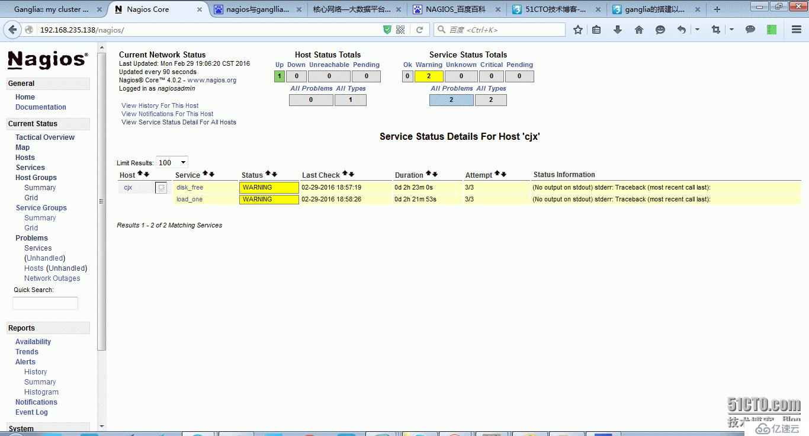Screen dimensions: 809x436
Task: Click Quick Search input field
Action: pos(46,303)
